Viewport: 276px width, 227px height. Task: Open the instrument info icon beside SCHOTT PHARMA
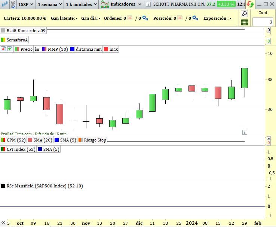coord(148,4)
